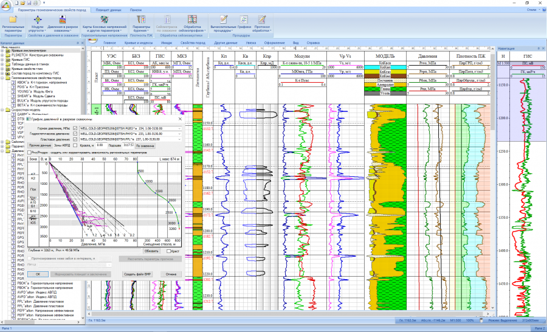Open Региональные параметры ribbon icon
The image size is (547, 332).
point(13,21)
